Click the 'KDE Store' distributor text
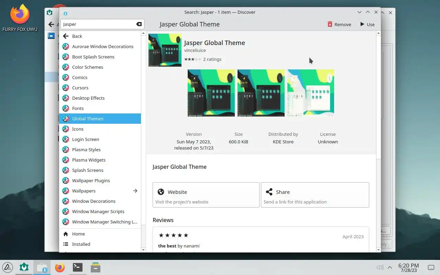Image resolution: width=440 pixels, height=275 pixels. click(283, 142)
